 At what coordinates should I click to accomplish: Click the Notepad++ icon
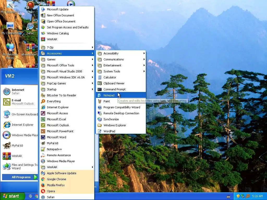click(43, 149)
